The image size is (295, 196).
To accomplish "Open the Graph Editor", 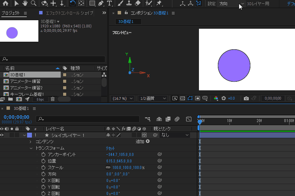I will point(189,119).
